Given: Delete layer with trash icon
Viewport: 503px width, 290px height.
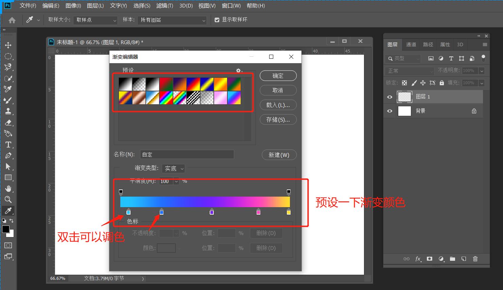Looking at the screenshot, I should coord(475,259).
